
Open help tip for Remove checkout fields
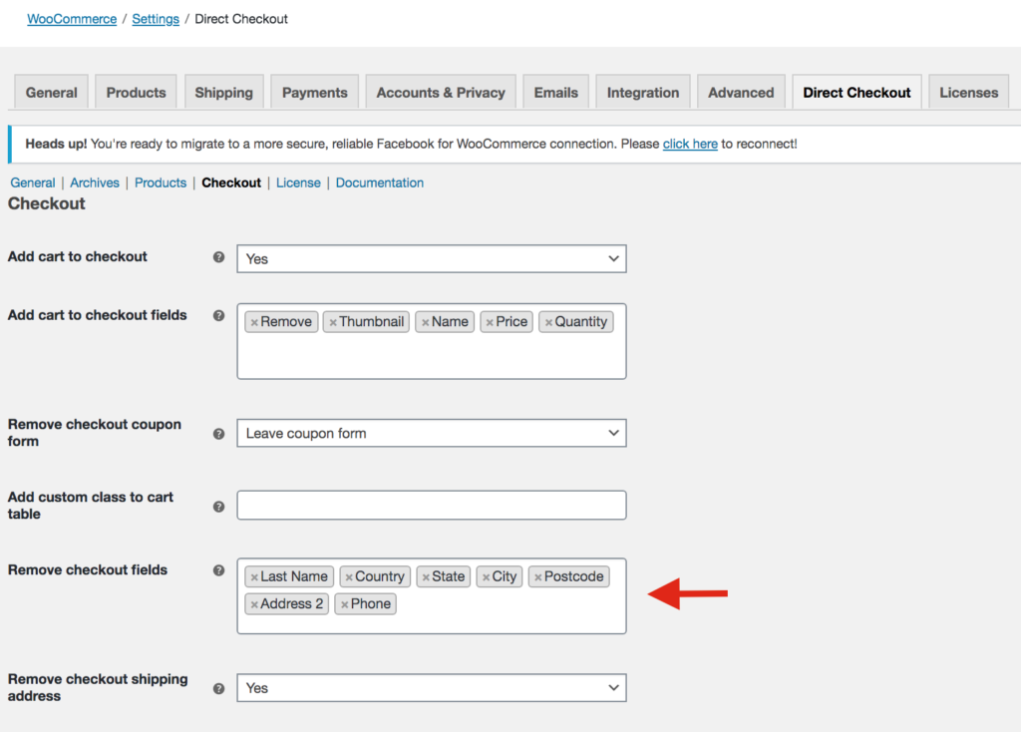218,570
